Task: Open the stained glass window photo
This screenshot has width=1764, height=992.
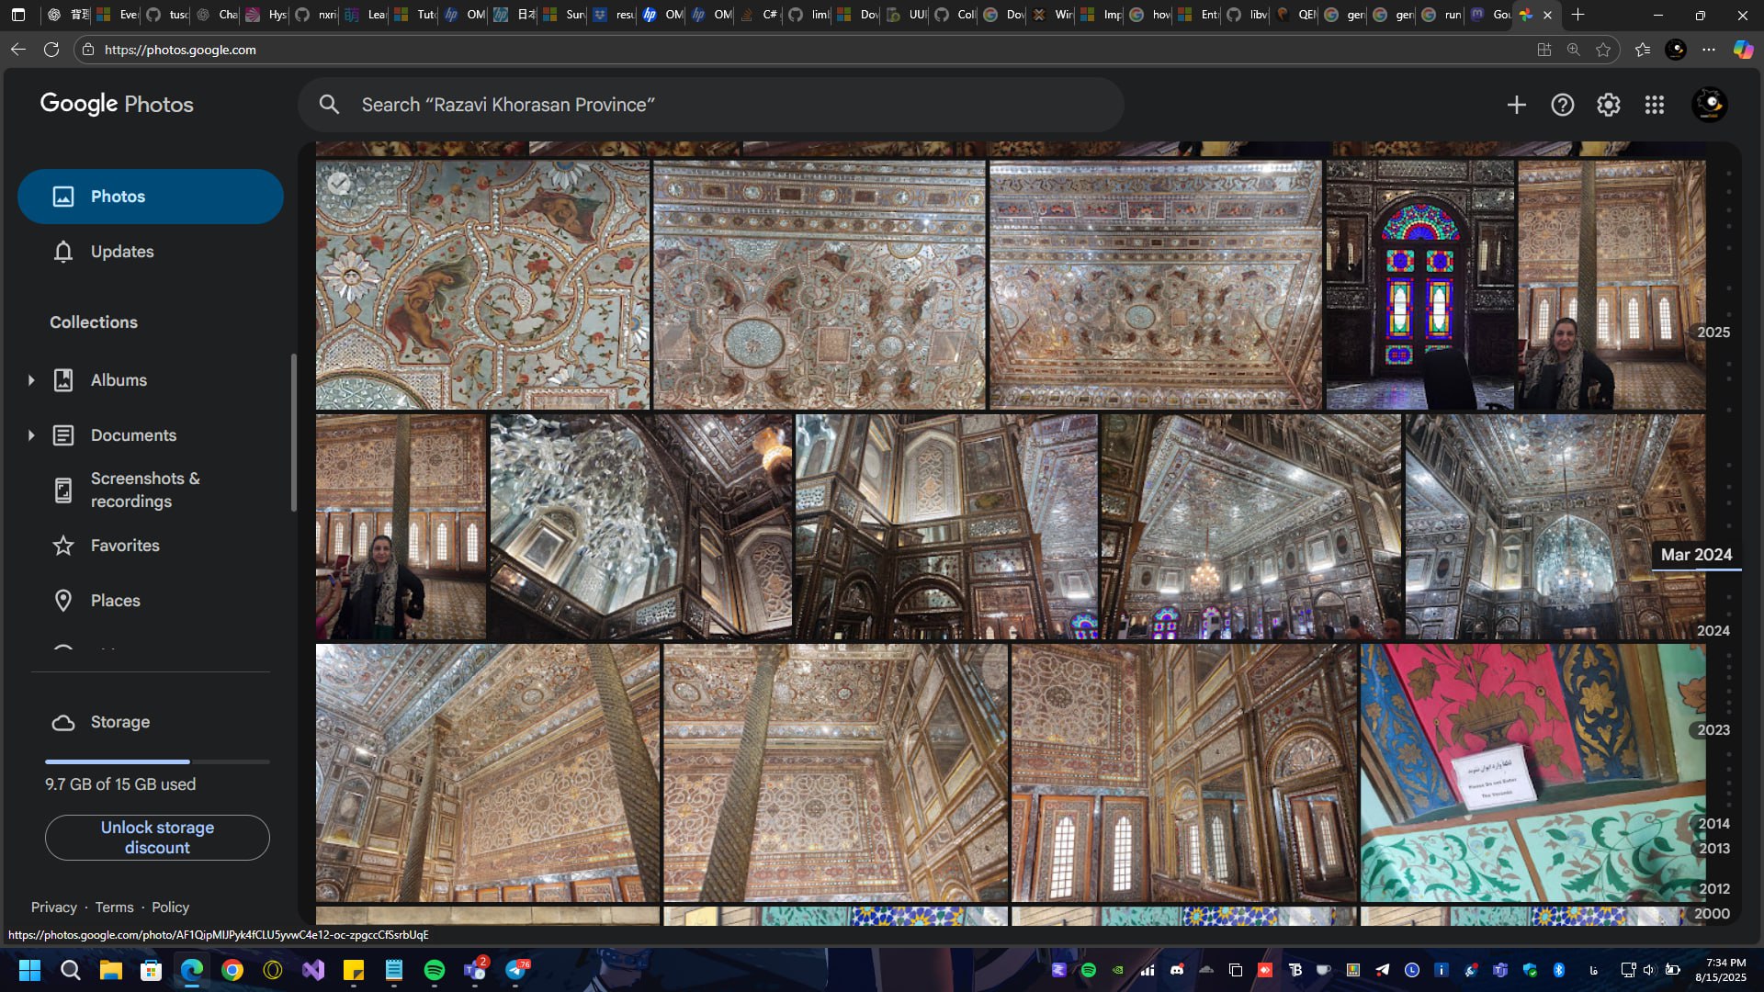Action: point(1419,285)
